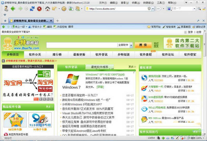Open the zoom 缩放:100% dropdown arrow
Image resolution: width=207 pixels, height=141 pixels.
coord(203,138)
